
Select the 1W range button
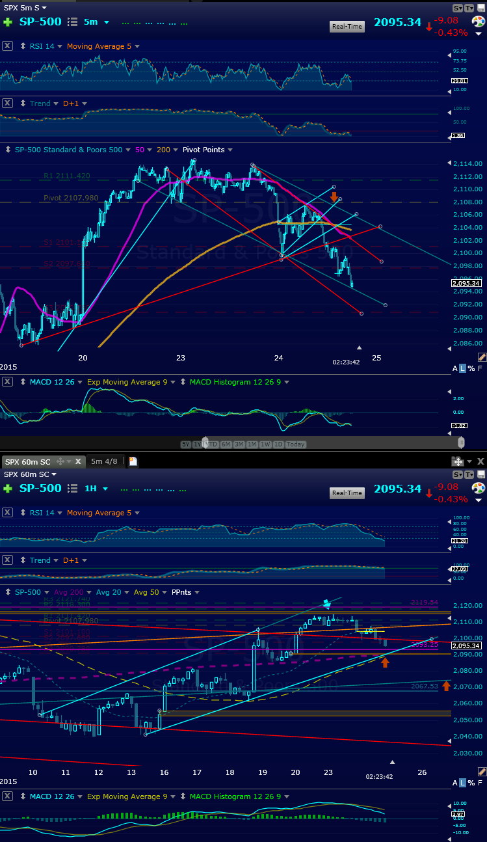[265, 444]
